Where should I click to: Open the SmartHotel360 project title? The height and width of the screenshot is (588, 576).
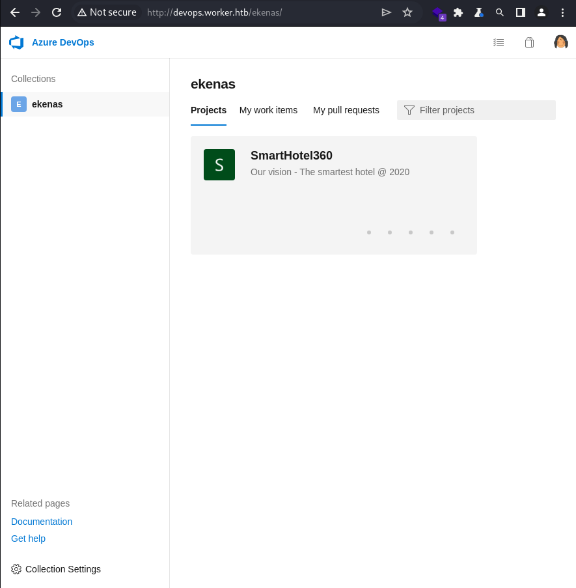pos(291,155)
